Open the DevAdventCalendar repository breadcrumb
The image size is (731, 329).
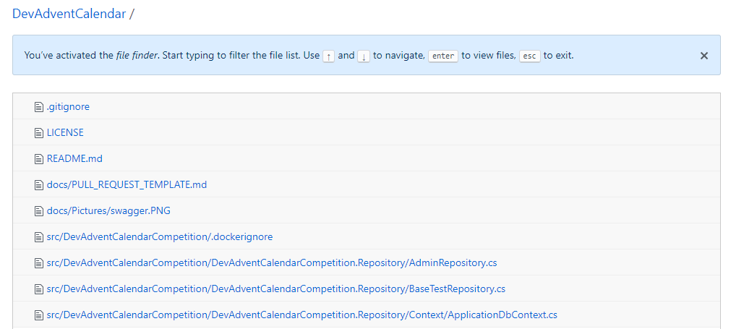pos(69,14)
